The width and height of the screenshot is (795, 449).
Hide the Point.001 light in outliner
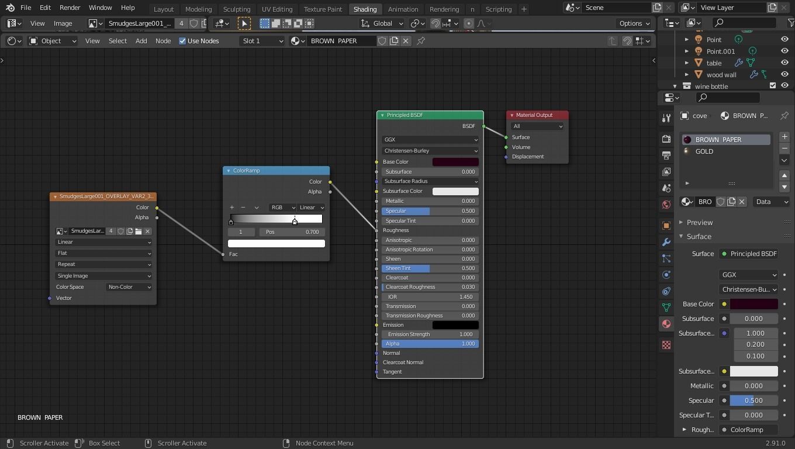[784, 51]
